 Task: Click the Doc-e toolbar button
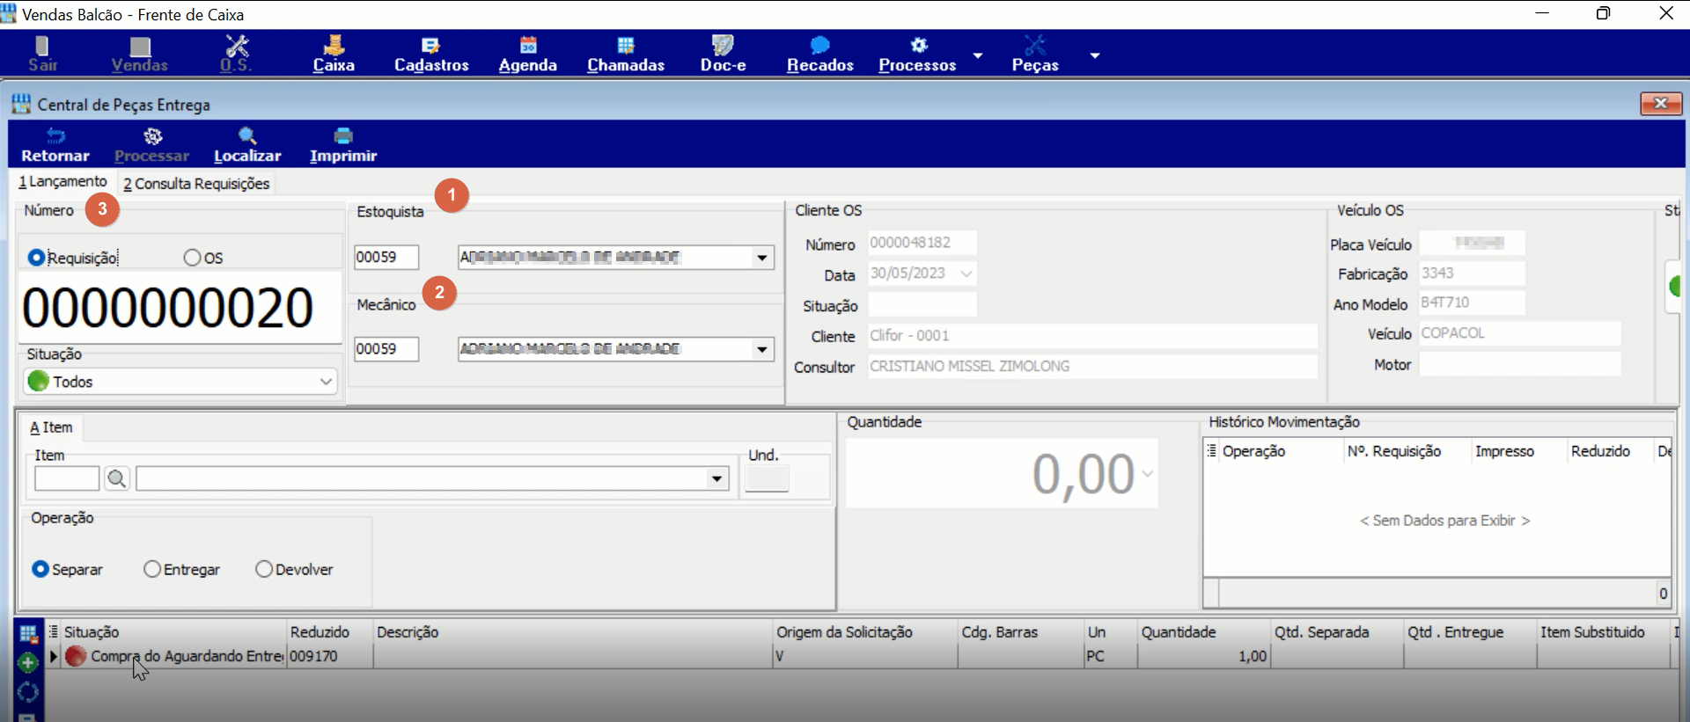(723, 54)
